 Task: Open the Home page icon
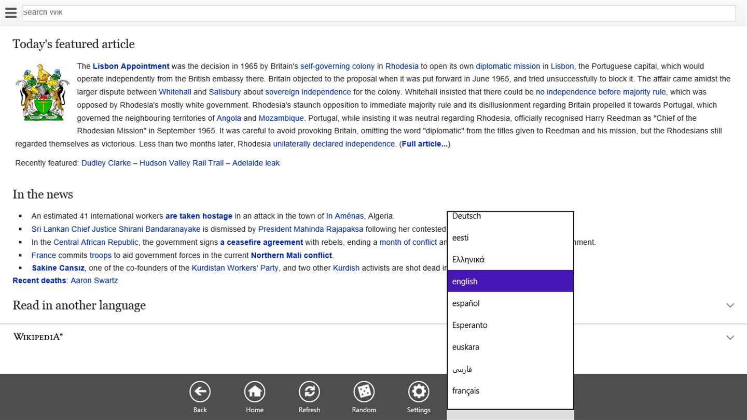coord(255,392)
